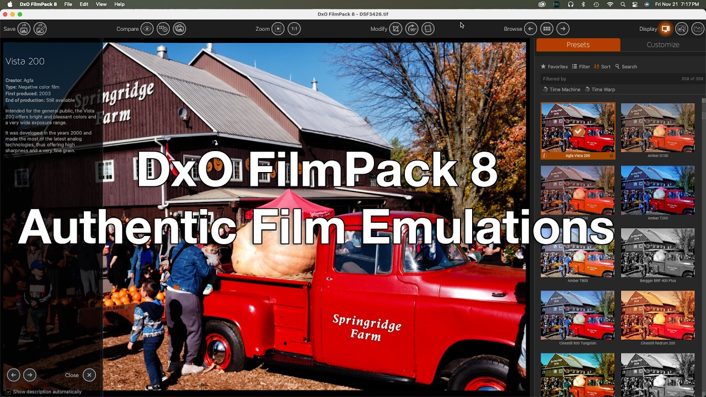This screenshot has width=706, height=397.
Task: Browse to the previous image arrow
Action: tap(531, 29)
